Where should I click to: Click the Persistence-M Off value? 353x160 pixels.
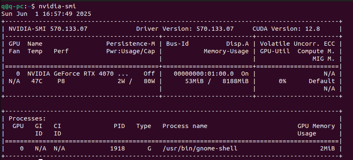pos(149,74)
